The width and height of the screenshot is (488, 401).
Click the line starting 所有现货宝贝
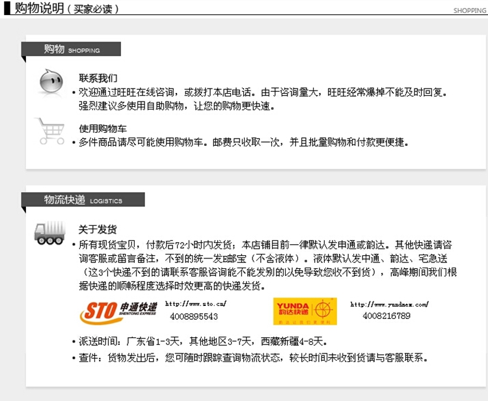pyautogui.click(x=265, y=245)
